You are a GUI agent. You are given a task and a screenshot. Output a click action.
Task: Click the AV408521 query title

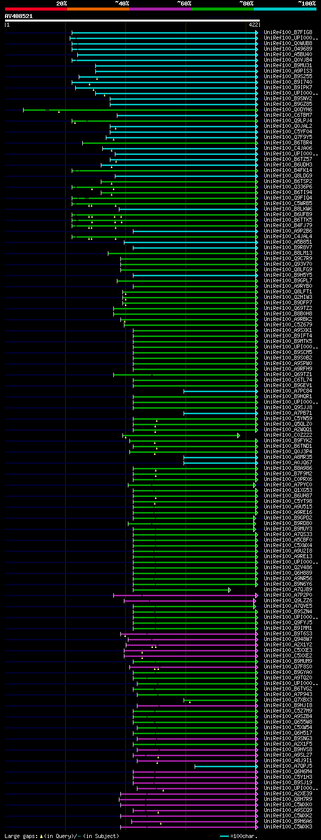[x=19, y=16]
